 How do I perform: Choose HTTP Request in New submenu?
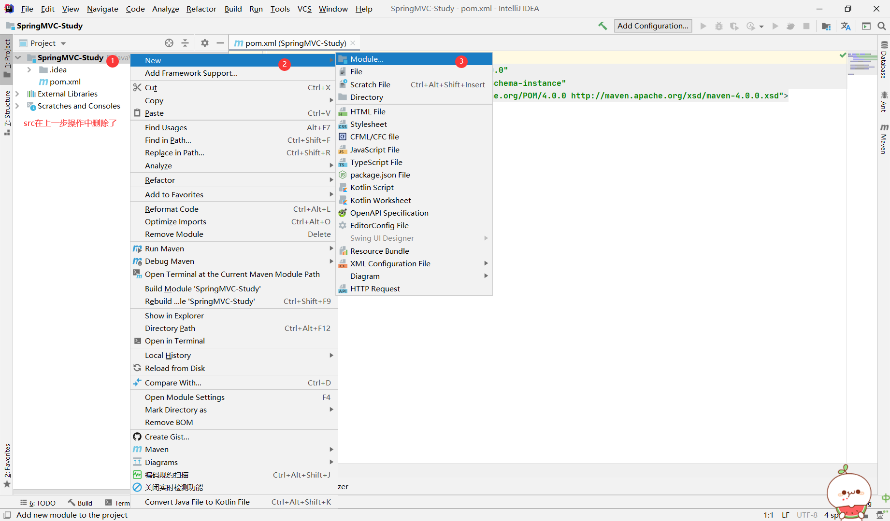[414, 288]
